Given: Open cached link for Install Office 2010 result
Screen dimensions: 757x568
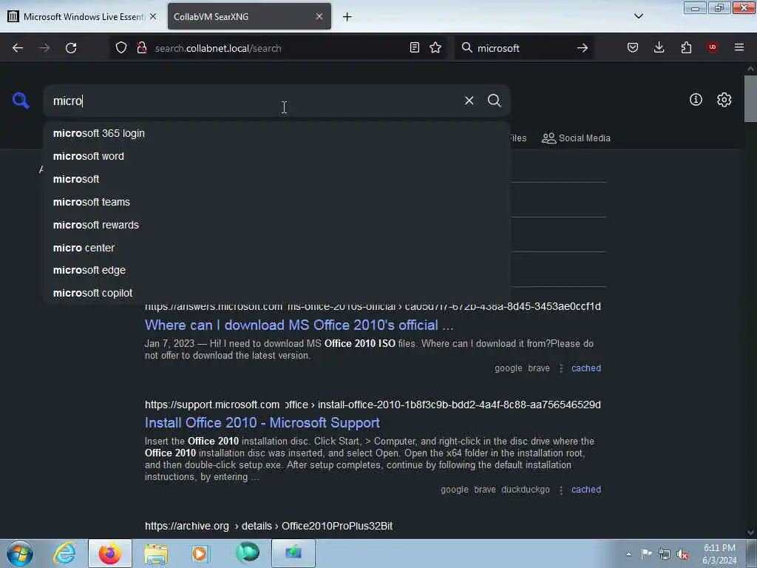Looking at the screenshot, I should tap(586, 490).
